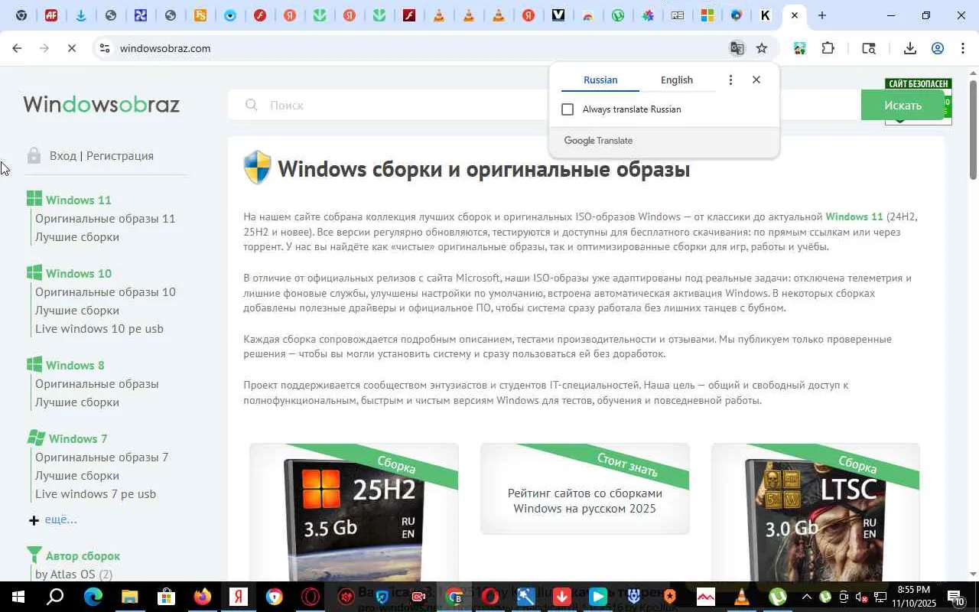Open Оригинальные образы 10 link
Image resolution: width=979 pixels, height=612 pixels.
tap(106, 291)
